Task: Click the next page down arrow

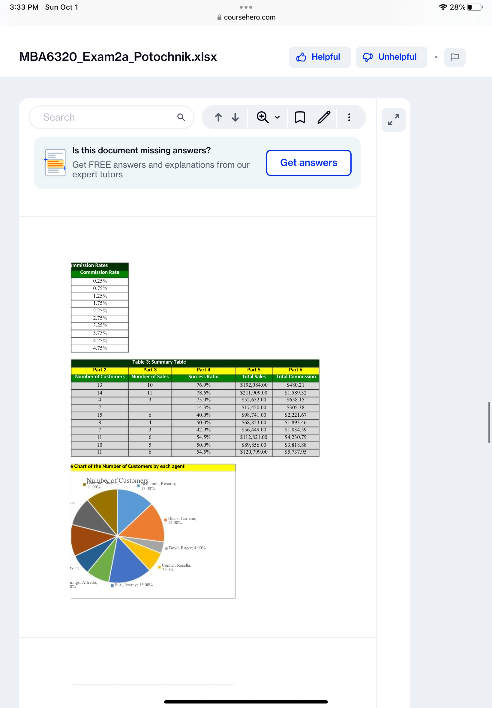Action: [x=235, y=117]
